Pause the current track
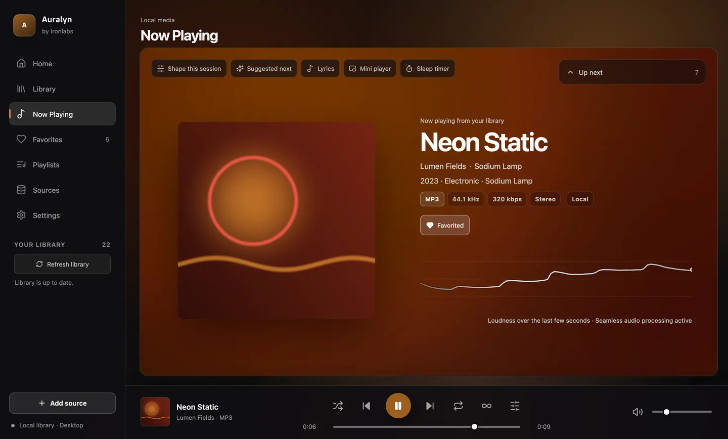This screenshot has height=439, width=728. click(x=398, y=406)
